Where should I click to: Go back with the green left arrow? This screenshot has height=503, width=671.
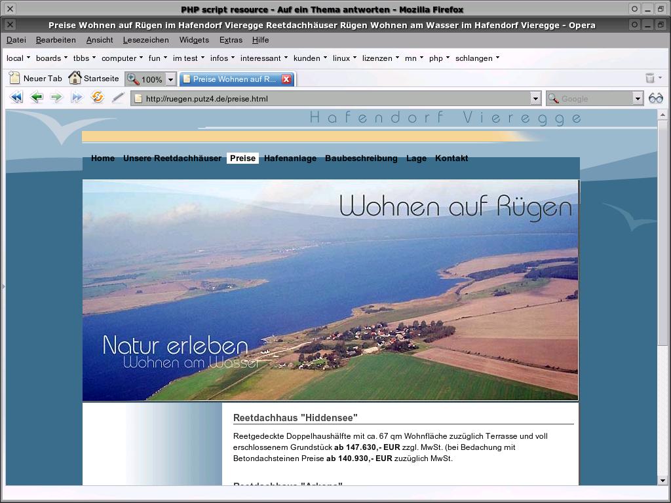click(x=37, y=98)
